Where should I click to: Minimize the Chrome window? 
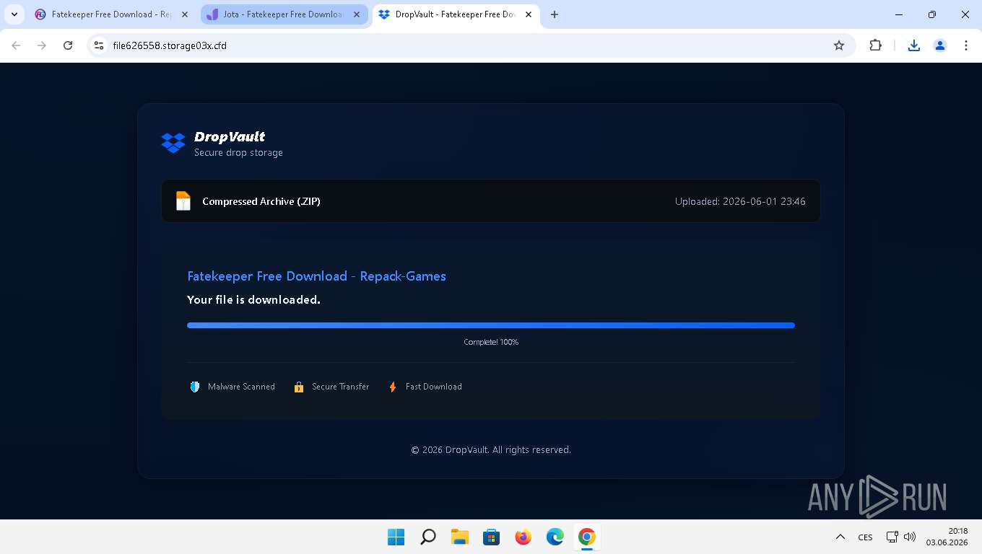[899, 14]
